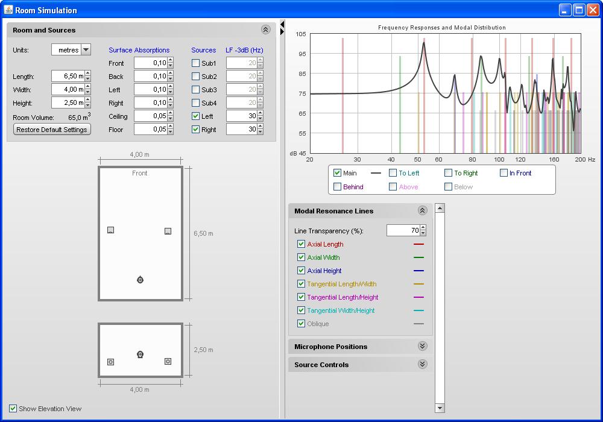
Task: Click the split pane collapse arrow
Action: click(282, 24)
